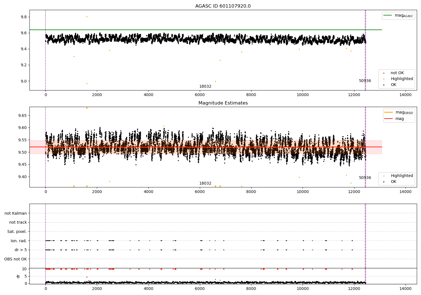
Task: Click the 'OBS not OK' row label
Action: pyautogui.click(x=16, y=259)
